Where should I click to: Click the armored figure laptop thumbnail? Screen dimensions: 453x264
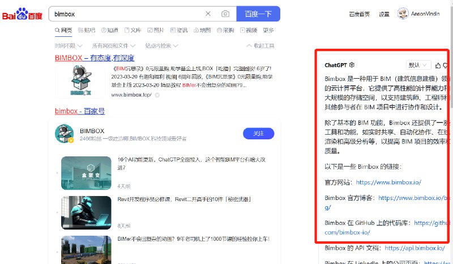(x=86, y=213)
